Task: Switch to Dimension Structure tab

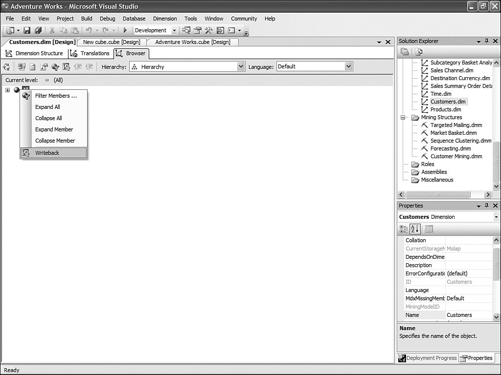Action: [35, 53]
